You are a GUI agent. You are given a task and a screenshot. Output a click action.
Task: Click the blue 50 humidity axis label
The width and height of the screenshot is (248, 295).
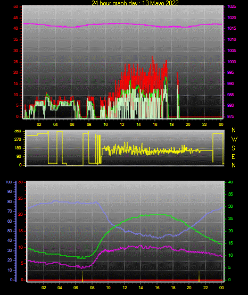[x=10, y=231]
